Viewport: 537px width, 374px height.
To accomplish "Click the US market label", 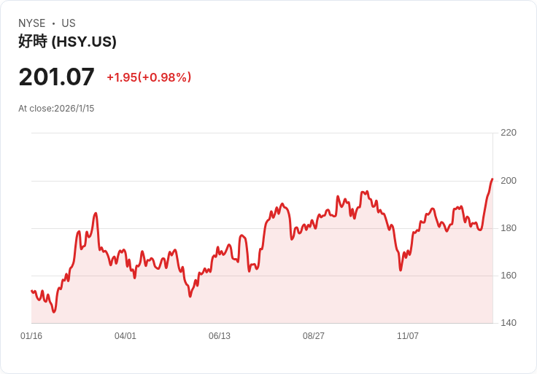I will tap(69, 23).
